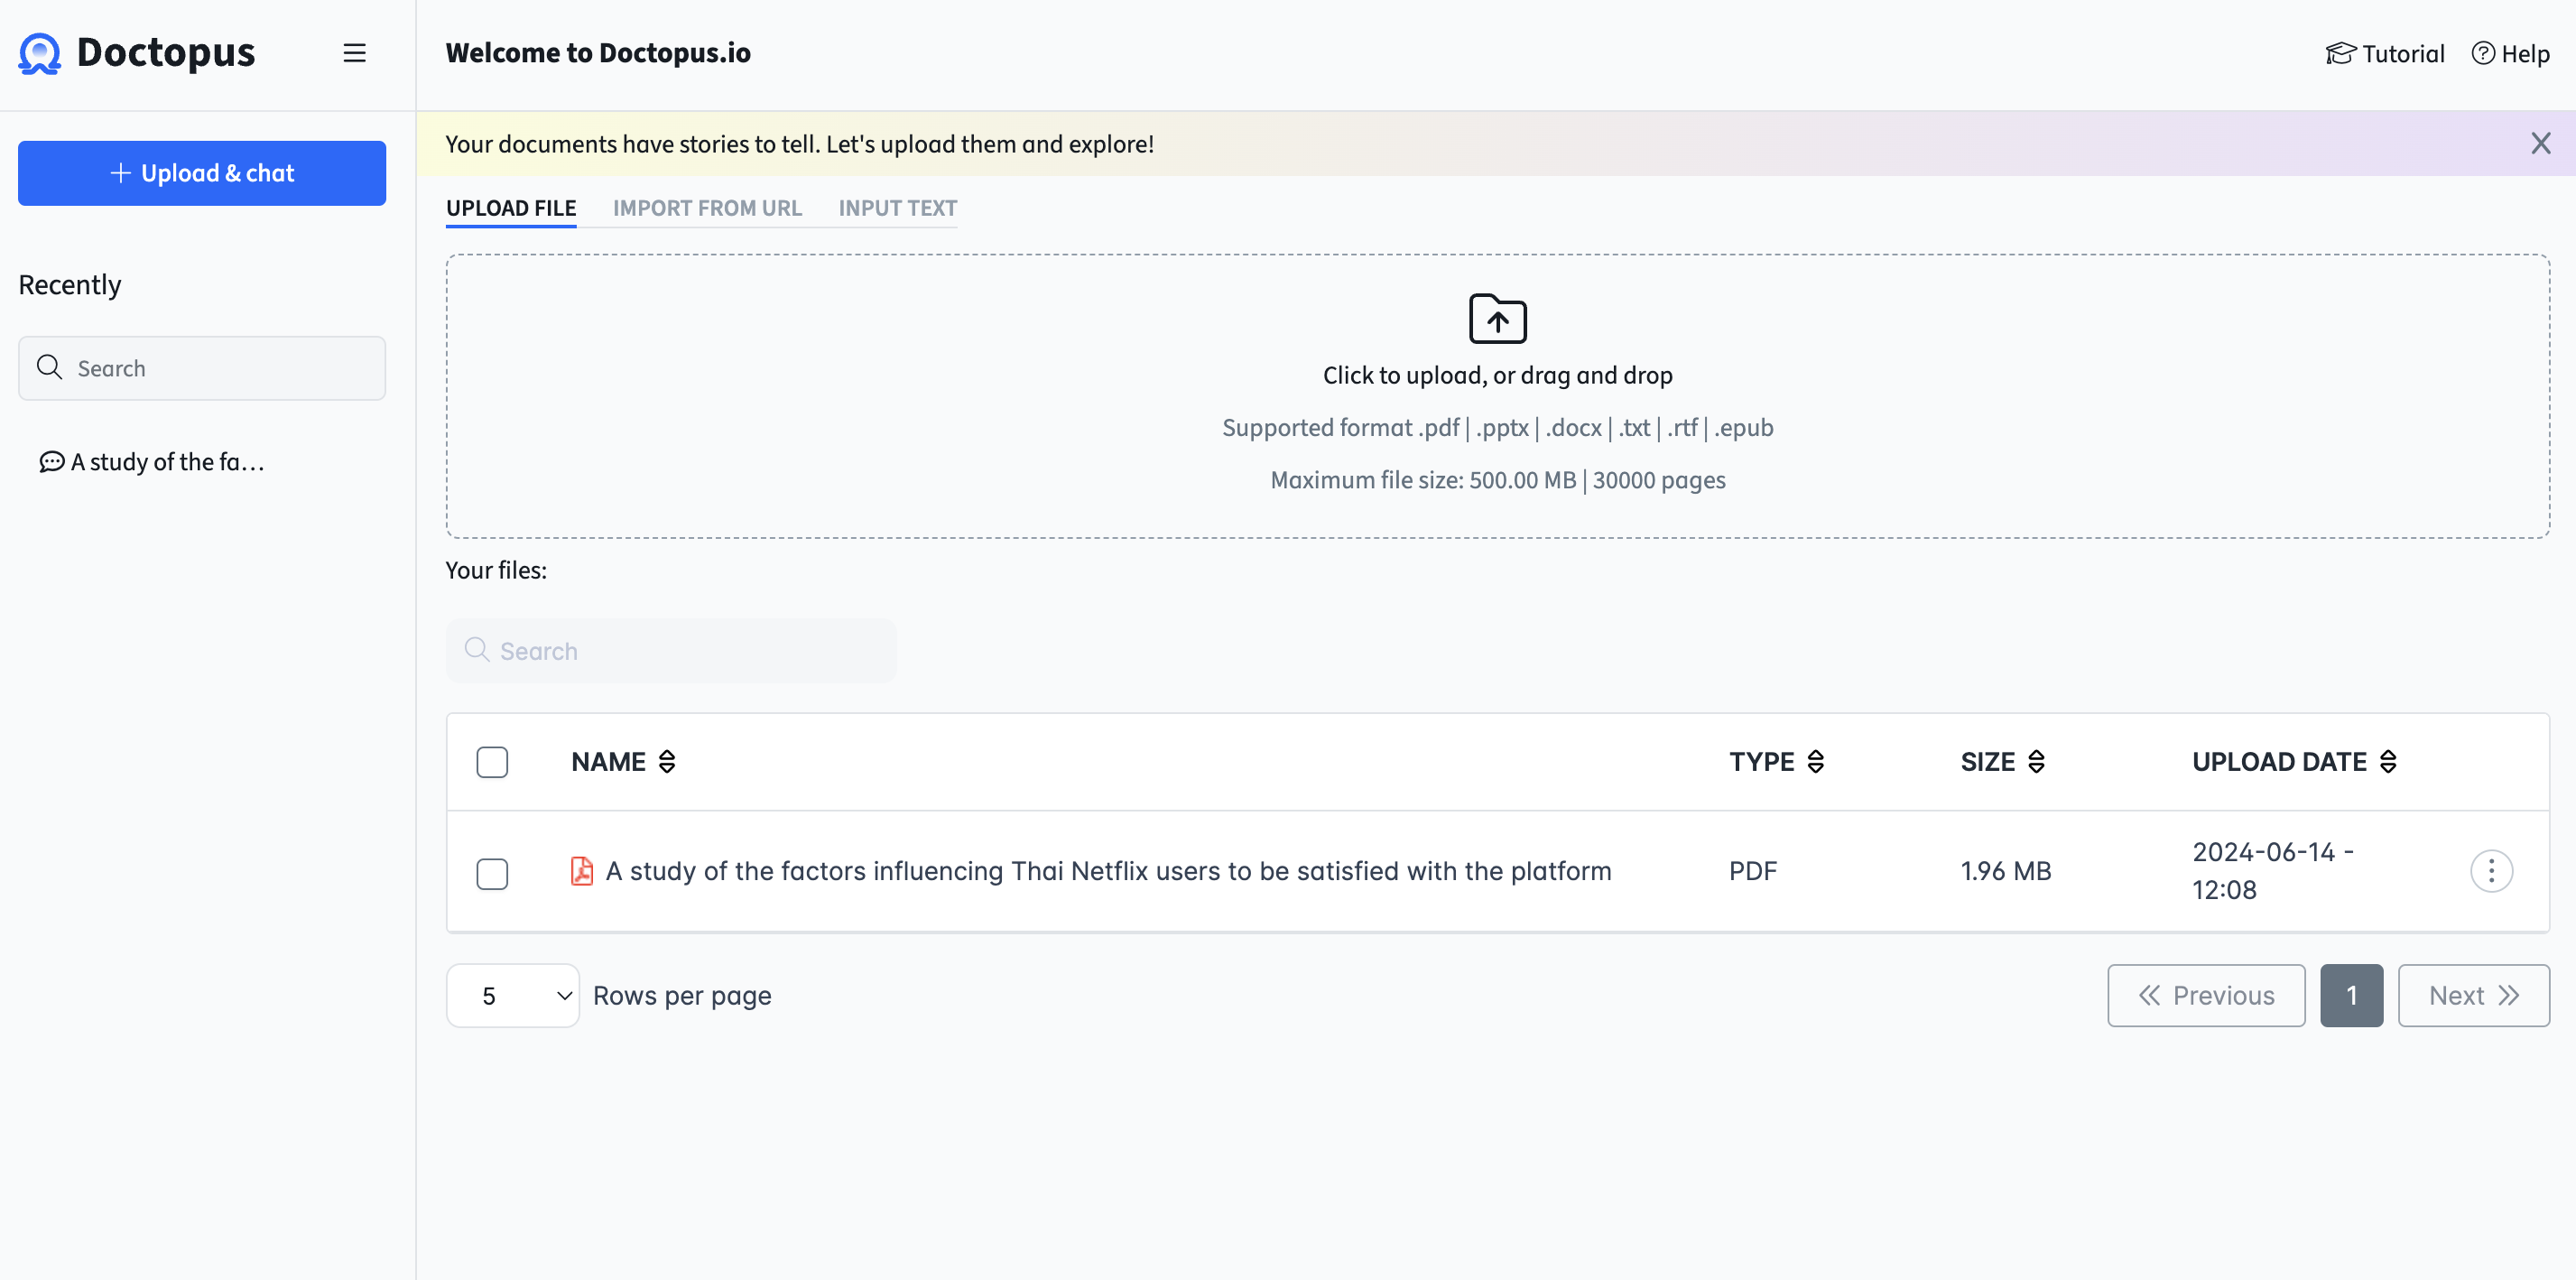Open the INPUT TEXT tab
This screenshot has width=2576, height=1280.
point(897,208)
